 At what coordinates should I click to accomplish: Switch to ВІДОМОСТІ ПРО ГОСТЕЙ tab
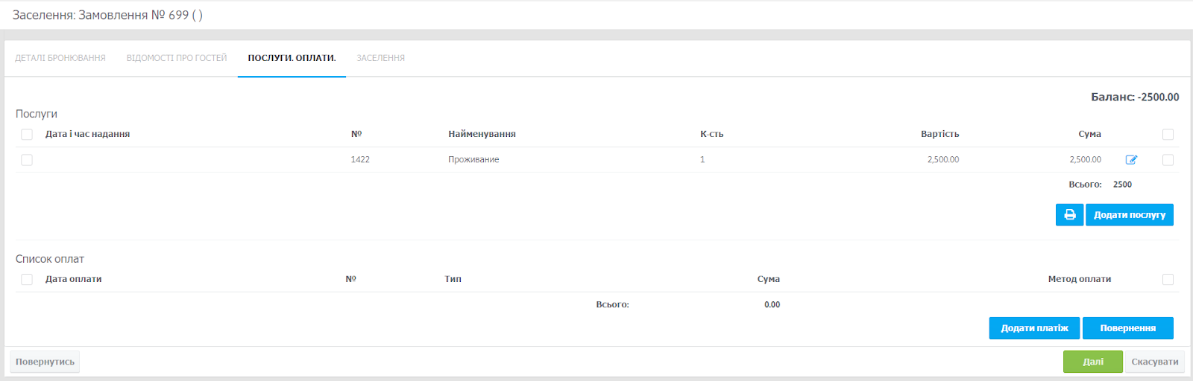177,58
